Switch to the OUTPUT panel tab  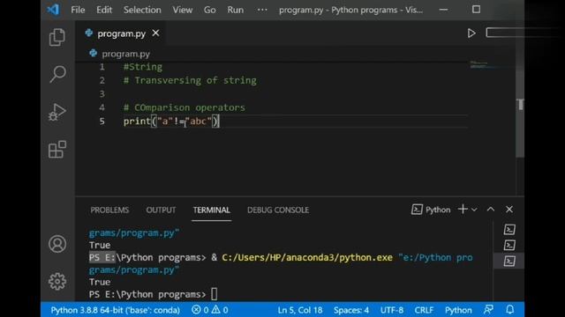click(x=161, y=210)
